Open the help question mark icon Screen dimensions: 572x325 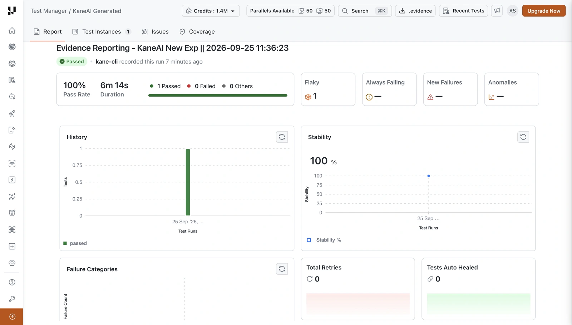tap(12, 282)
